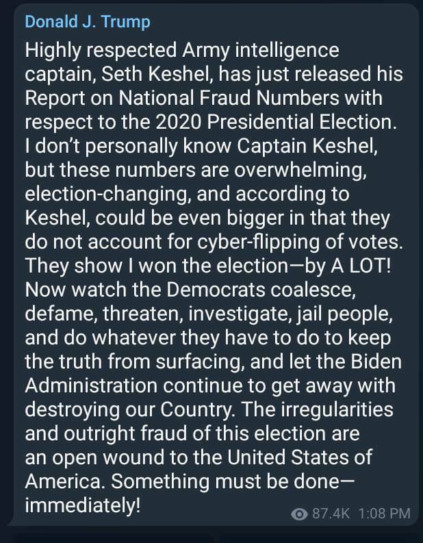Screen dimensions: 423x543
Task: Click the phrase "Something must be done"
Action: point(225,481)
